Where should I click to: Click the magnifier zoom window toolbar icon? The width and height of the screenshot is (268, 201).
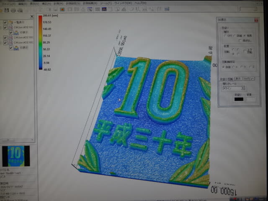pyautogui.click(x=90, y=9)
